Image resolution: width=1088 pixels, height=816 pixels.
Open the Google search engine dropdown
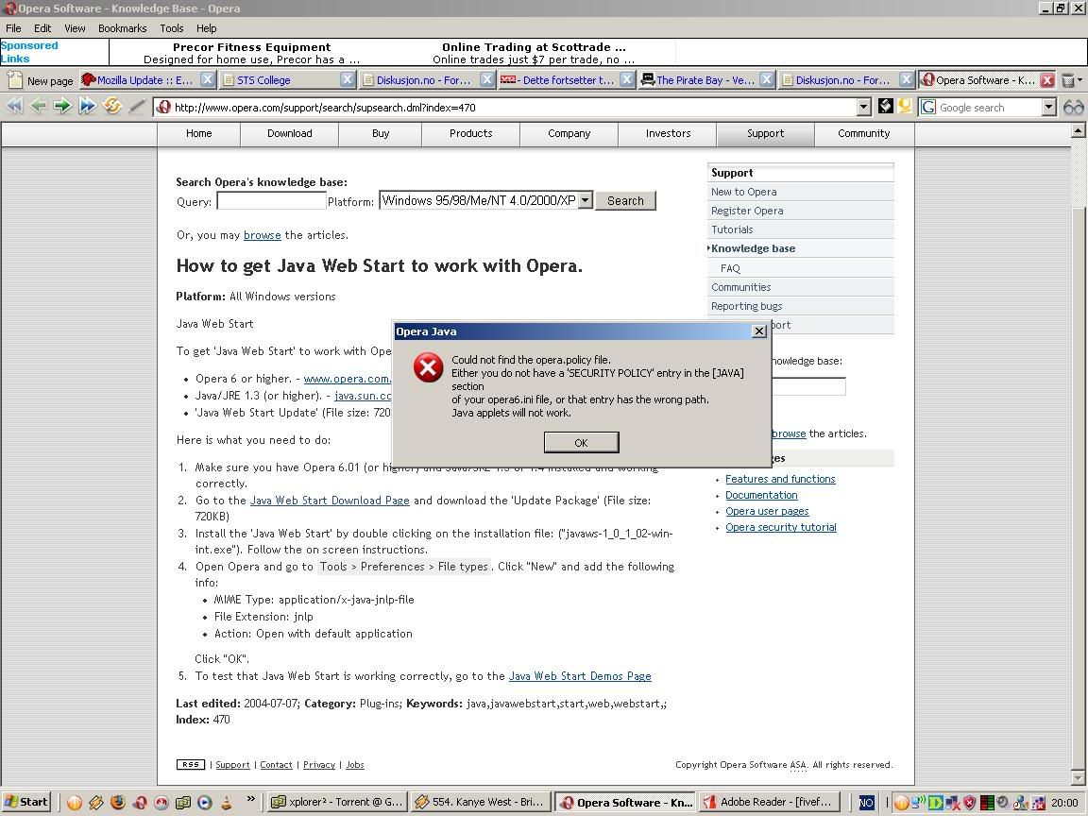[1048, 107]
